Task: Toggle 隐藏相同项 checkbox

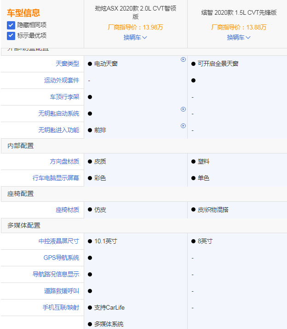Action: [11, 25]
